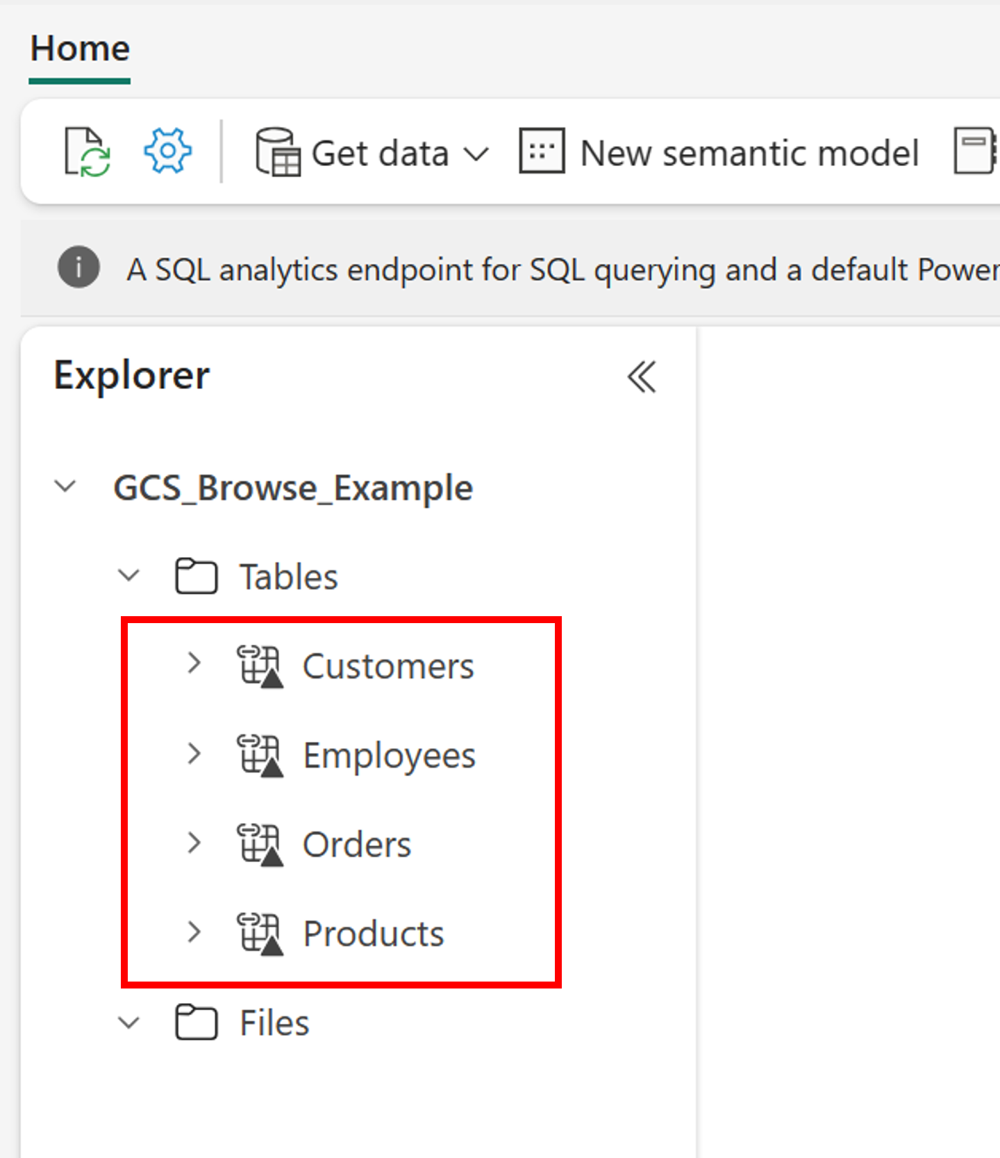Collapse the Files folder

[x=129, y=1023]
